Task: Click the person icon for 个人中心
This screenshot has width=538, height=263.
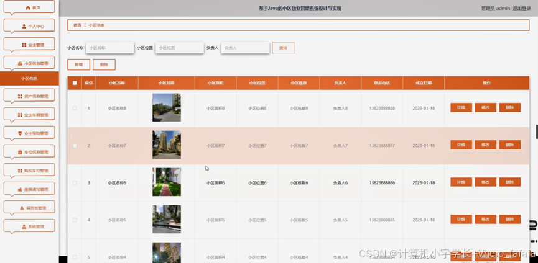Action: coord(24,26)
